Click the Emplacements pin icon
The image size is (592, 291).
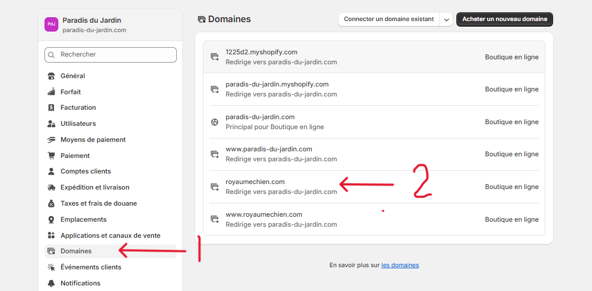51,219
